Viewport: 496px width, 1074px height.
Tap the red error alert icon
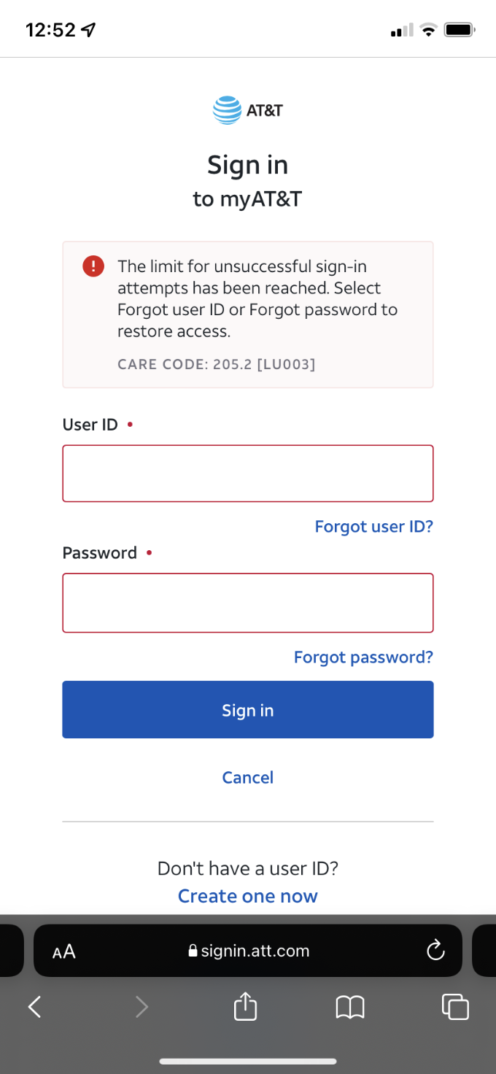[x=93, y=266]
